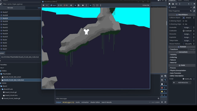This screenshot has height=111, width=197.
Task: Go to previous object in Inspector history
Action: point(189,4)
